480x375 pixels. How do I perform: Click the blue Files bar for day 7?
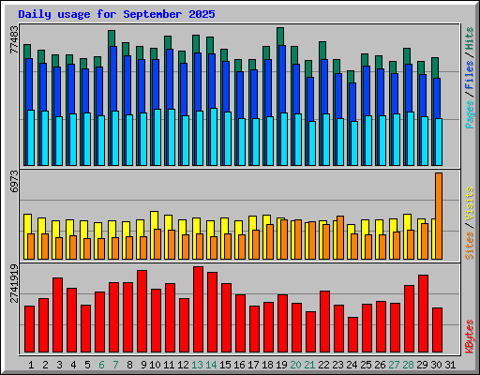coord(113,79)
